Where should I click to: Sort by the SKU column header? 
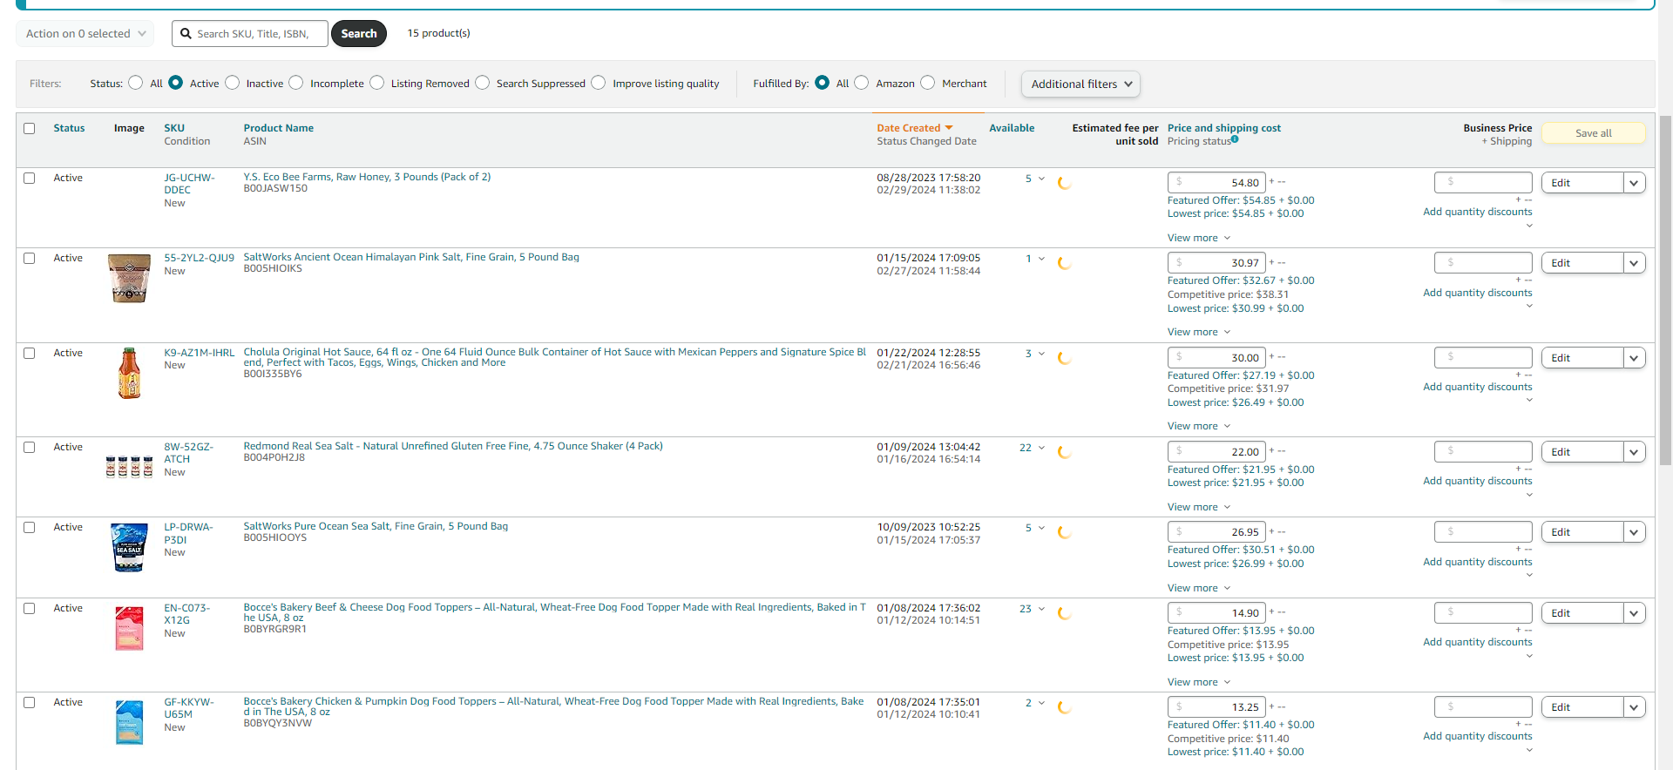(x=174, y=128)
